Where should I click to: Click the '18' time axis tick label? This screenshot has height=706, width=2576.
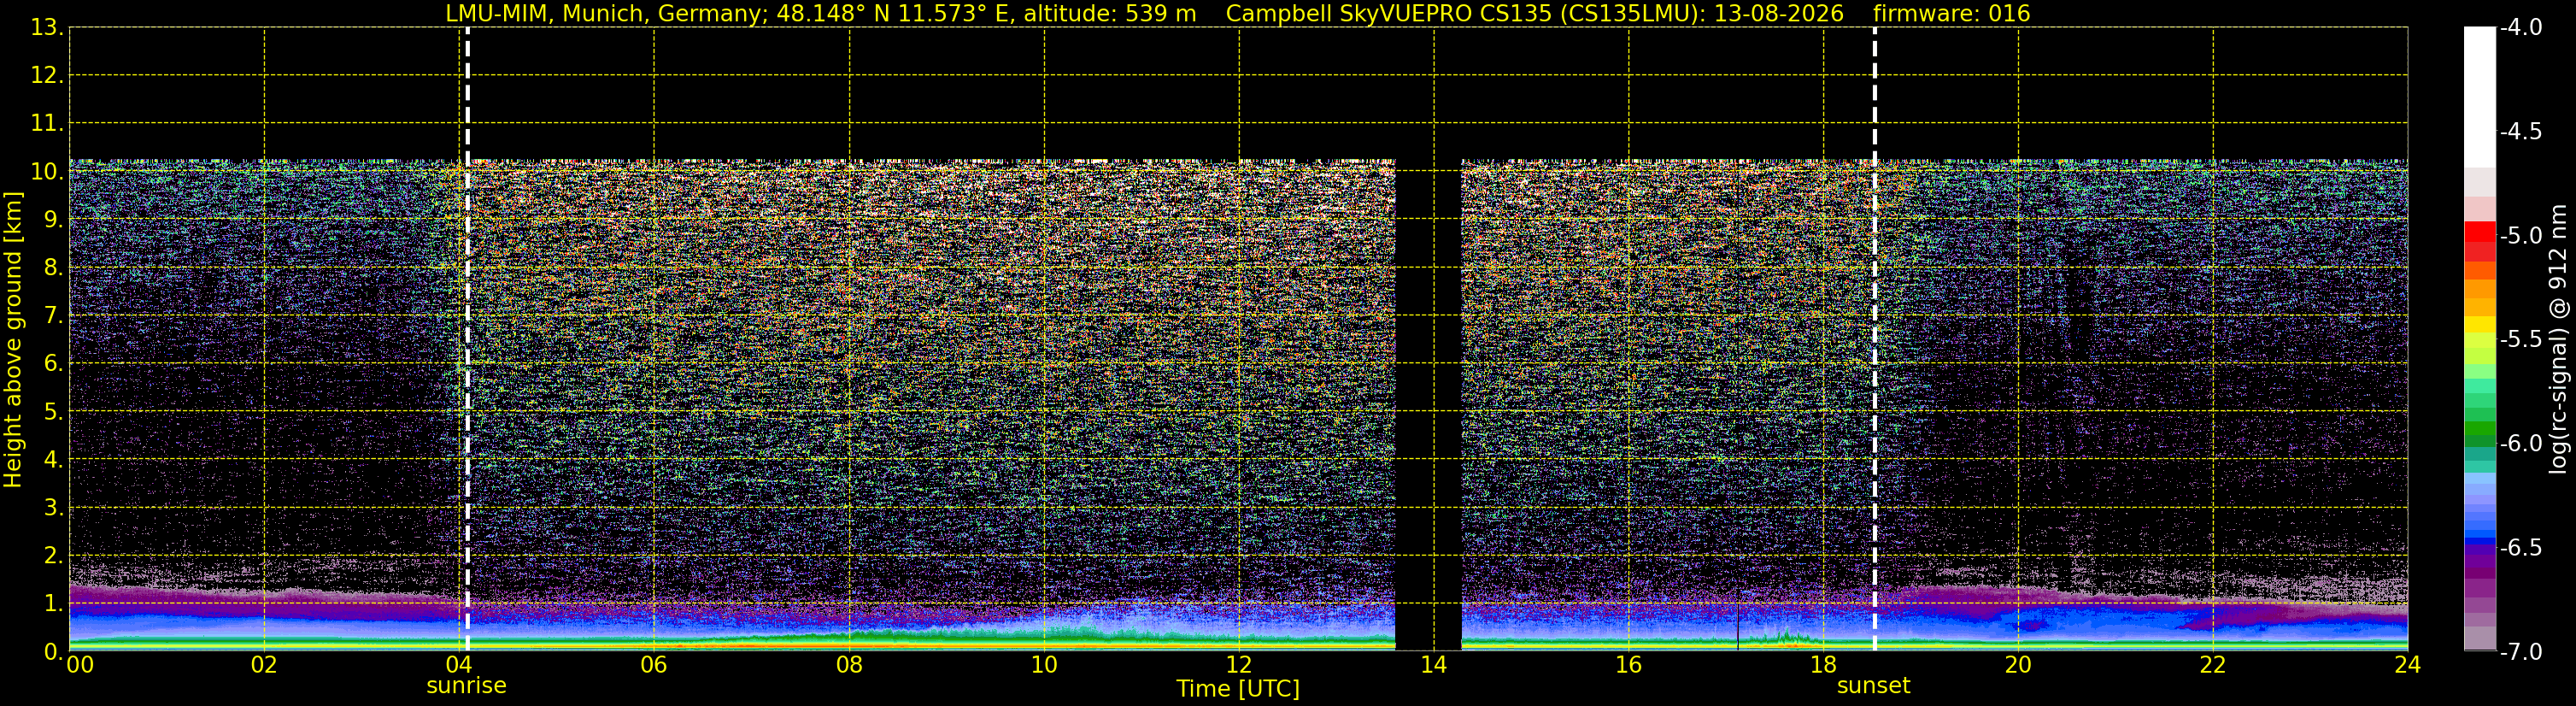1823,665
